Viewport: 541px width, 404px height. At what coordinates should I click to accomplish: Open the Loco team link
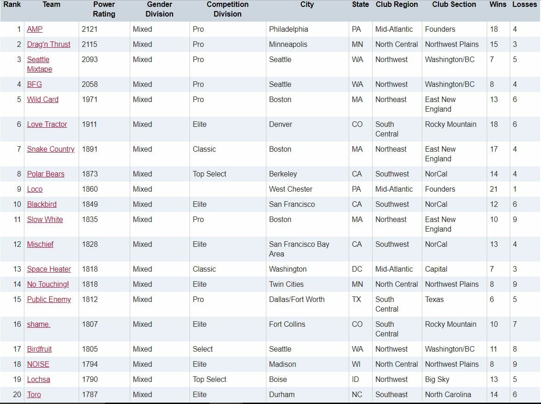(35, 189)
